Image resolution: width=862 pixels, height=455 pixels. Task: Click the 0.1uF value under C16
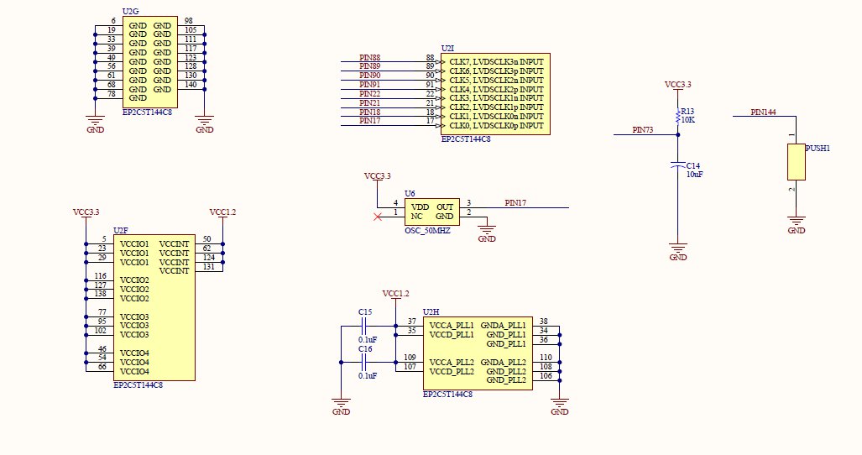click(368, 376)
